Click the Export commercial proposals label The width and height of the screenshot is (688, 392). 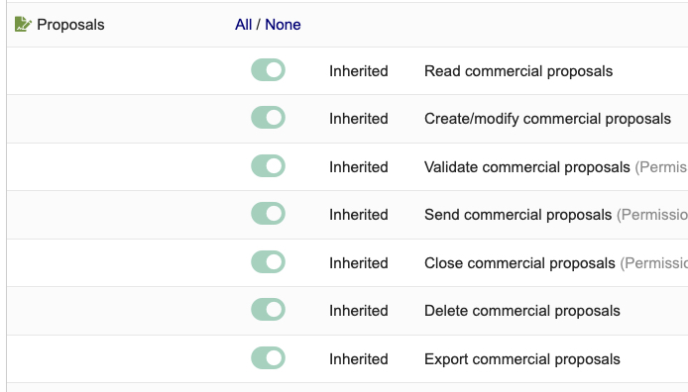(x=522, y=359)
